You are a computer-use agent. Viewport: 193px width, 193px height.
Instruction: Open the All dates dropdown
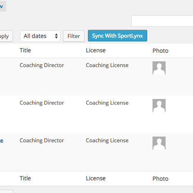click(x=40, y=36)
